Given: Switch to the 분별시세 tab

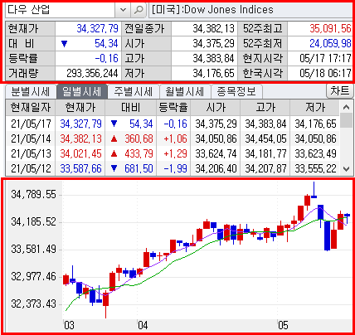Looking at the screenshot, I should [x=31, y=92].
